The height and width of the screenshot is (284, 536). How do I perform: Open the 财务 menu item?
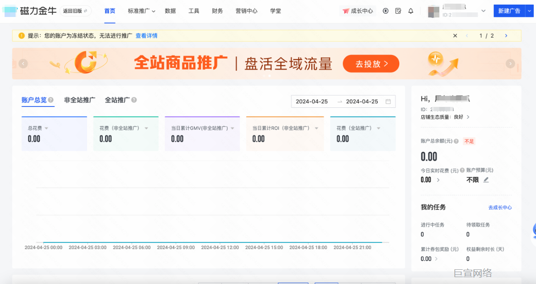tap(217, 11)
